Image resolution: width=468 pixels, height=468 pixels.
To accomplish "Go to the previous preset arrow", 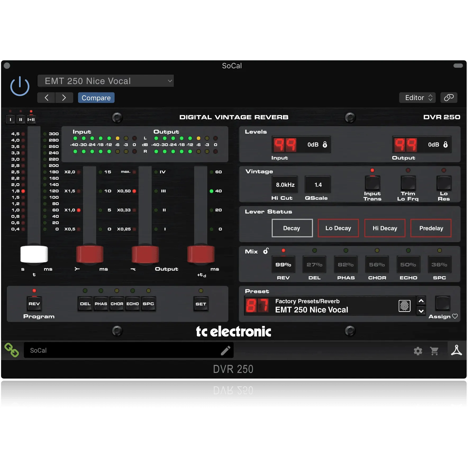I will (x=46, y=98).
